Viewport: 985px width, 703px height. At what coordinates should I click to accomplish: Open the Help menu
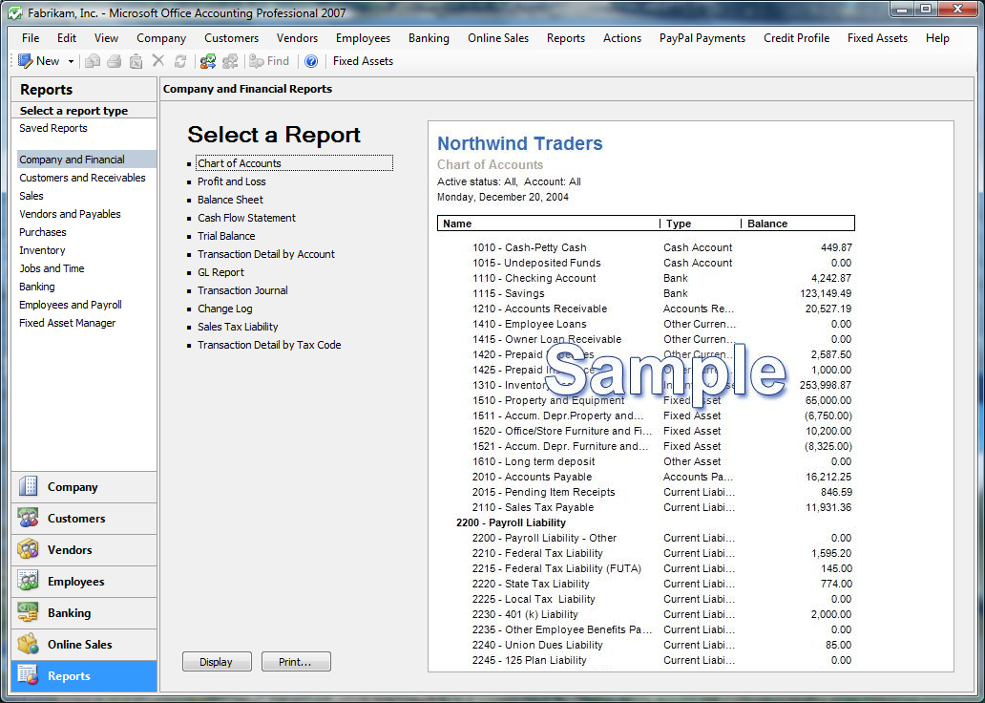click(x=937, y=37)
